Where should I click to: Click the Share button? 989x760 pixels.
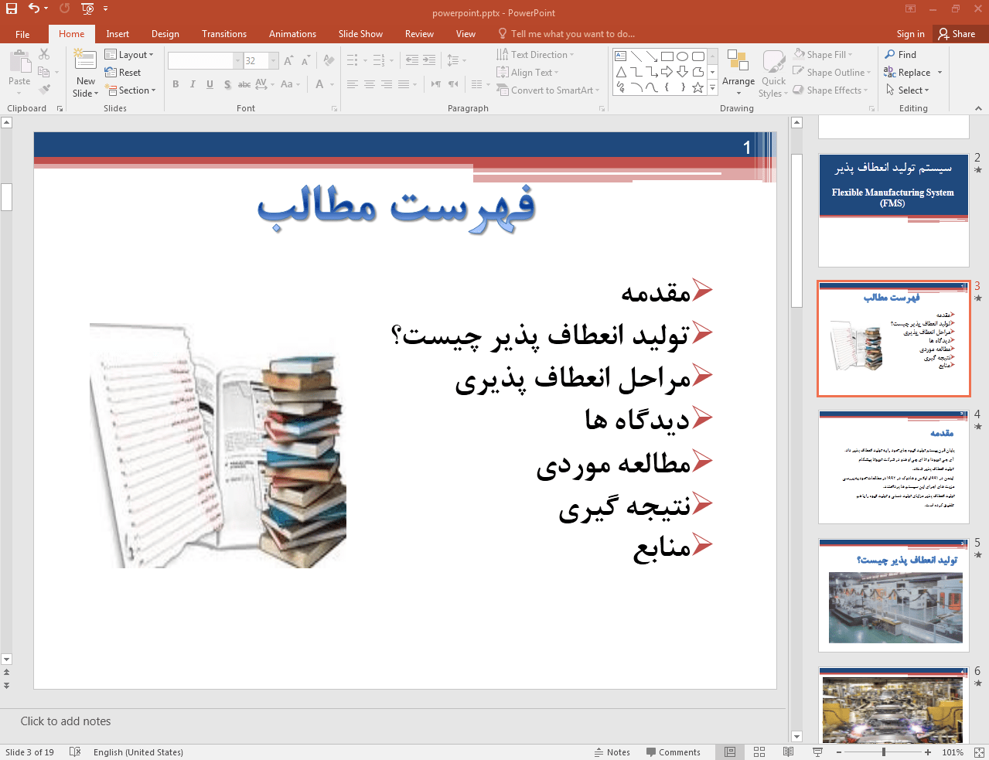(957, 34)
